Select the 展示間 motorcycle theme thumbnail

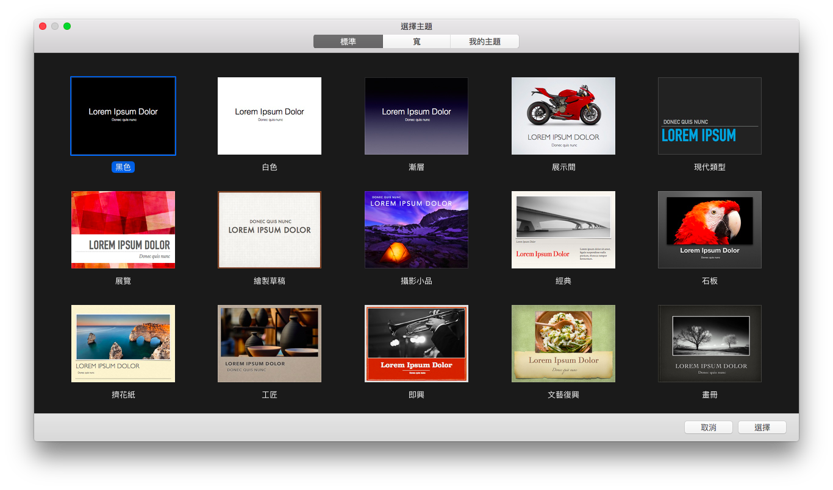pyautogui.click(x=563, y=116)
